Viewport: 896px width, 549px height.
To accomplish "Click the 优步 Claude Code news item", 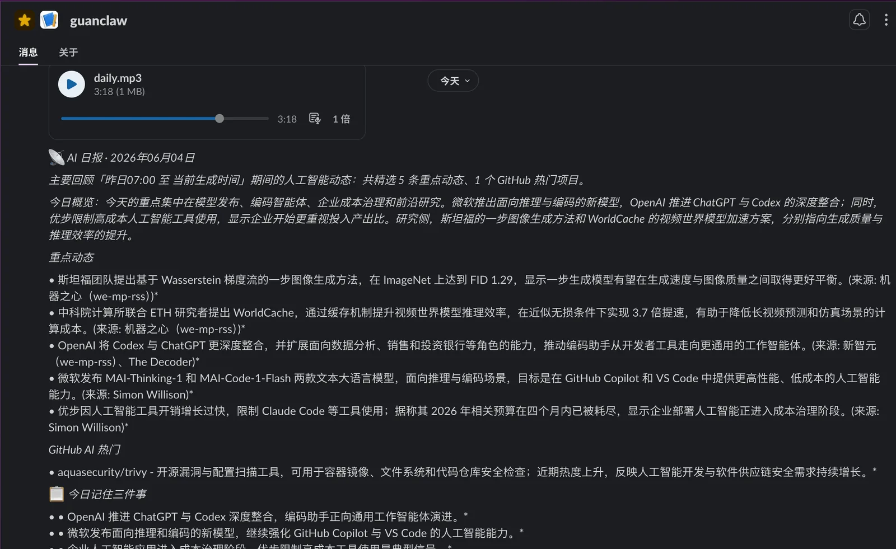I will (464, 419).
